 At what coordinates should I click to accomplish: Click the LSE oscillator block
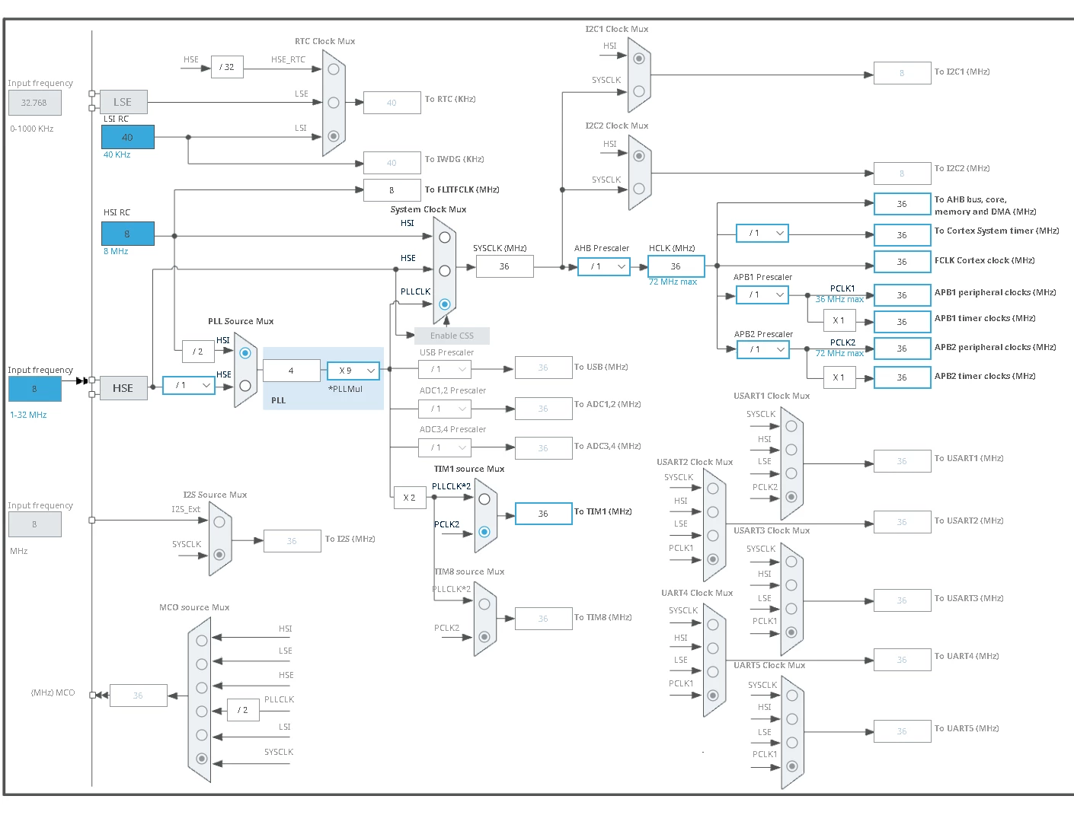click(123, 102)
